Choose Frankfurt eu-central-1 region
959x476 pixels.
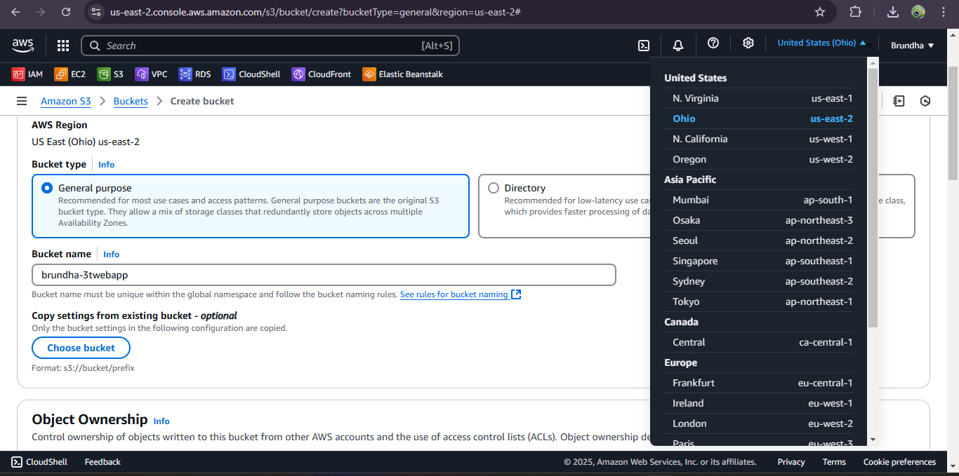[762, 383]
